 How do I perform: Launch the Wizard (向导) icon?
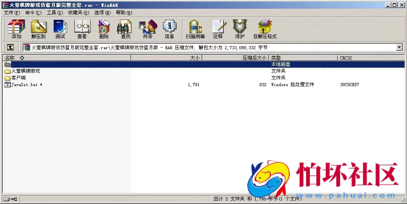tap(148, 29)
